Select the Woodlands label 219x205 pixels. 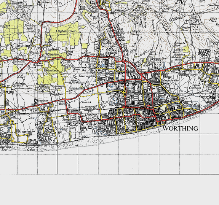[51, 71]
